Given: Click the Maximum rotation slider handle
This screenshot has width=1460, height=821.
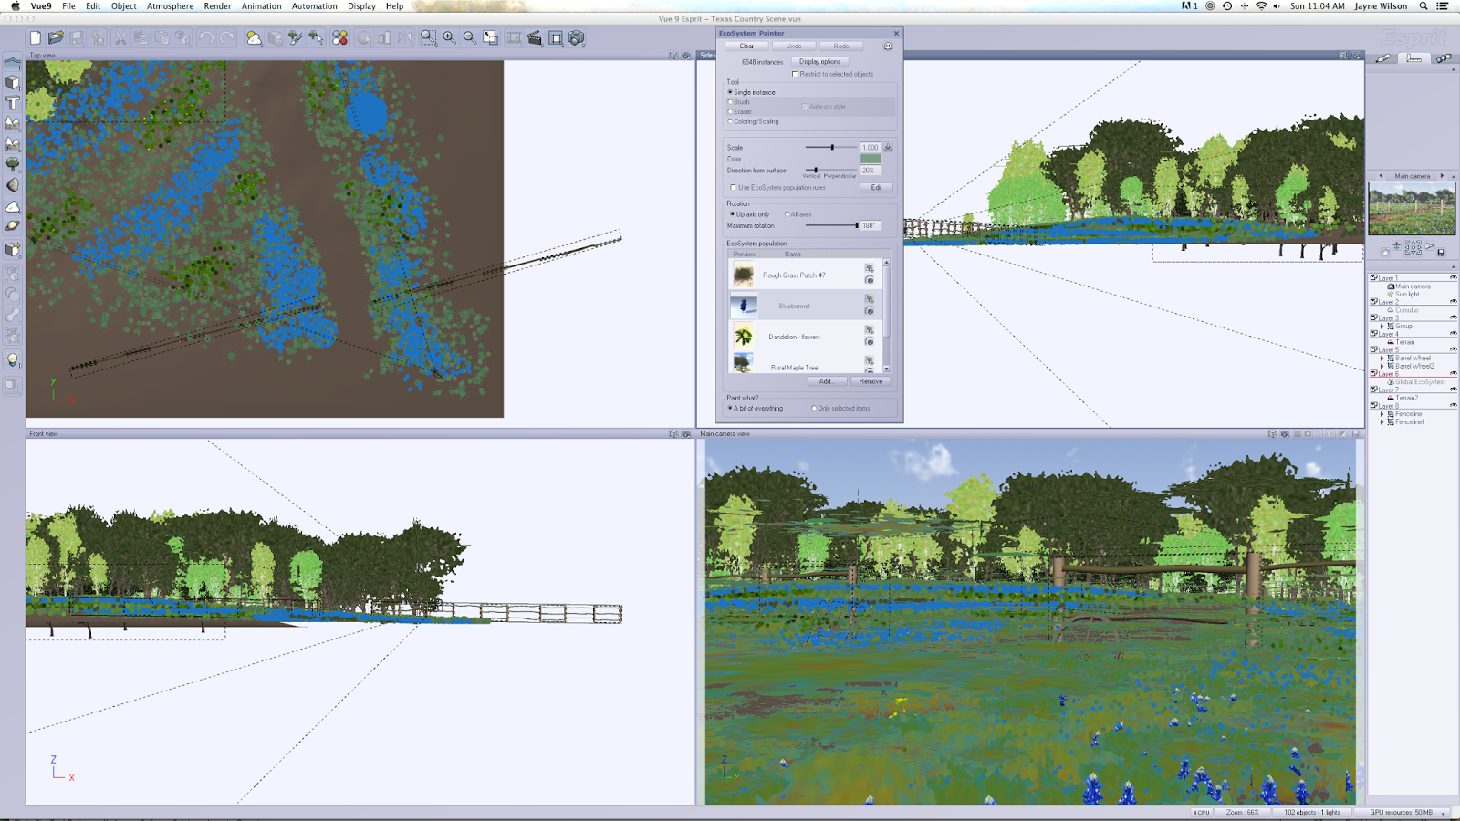Looking at the screenshot, I should point(856,225).
